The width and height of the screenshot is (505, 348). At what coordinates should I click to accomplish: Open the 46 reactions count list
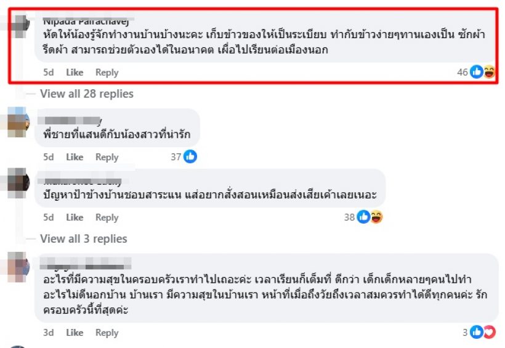[x=463, y=73]
